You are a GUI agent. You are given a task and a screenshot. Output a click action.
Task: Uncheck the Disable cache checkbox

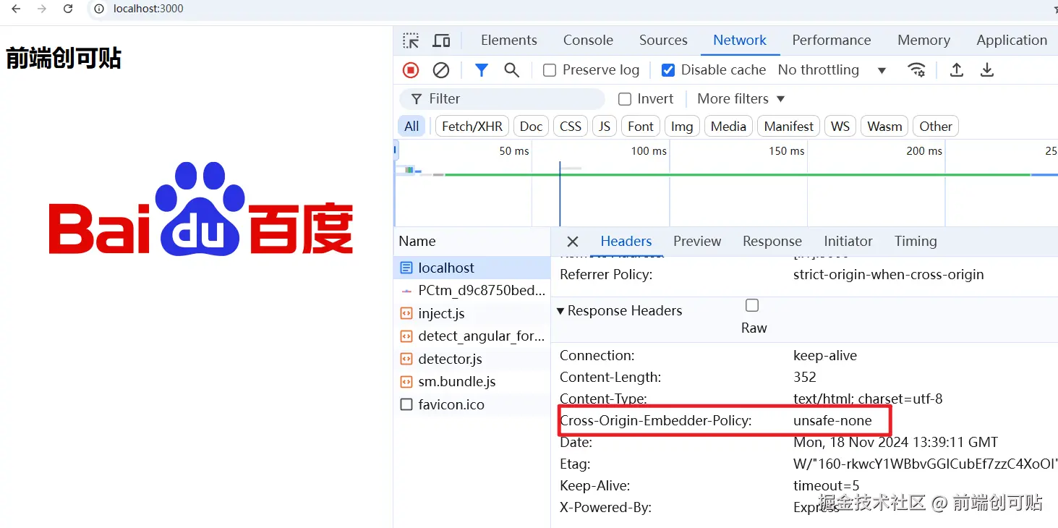coord(668,70)
